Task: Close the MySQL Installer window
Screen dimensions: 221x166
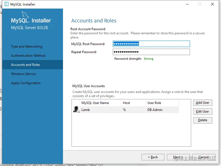Action: point(212,4)
